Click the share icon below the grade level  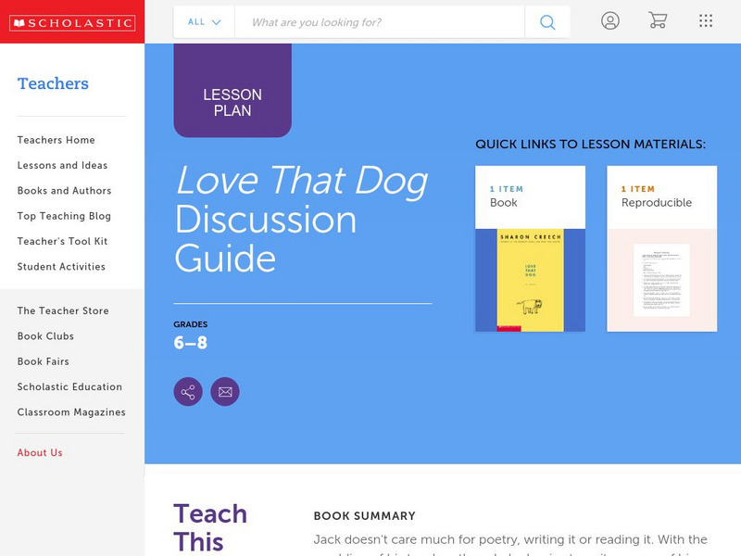point(187,390)
